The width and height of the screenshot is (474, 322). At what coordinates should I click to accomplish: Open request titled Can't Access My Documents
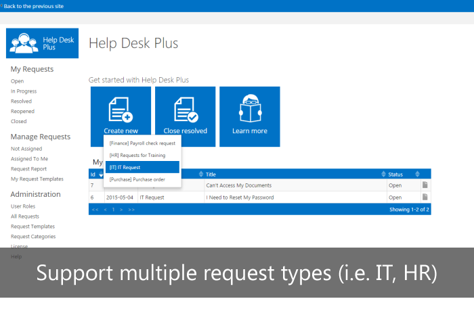pos(239,185)
